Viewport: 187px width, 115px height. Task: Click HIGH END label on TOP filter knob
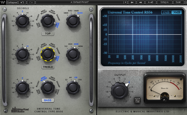pyautogui.click(x=58, y=25)
